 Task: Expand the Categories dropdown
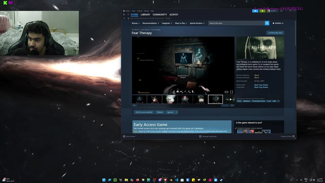point(167,23)
